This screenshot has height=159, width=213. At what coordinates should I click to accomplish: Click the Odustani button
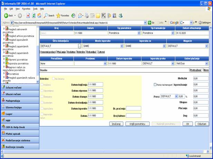coord(202,124)
